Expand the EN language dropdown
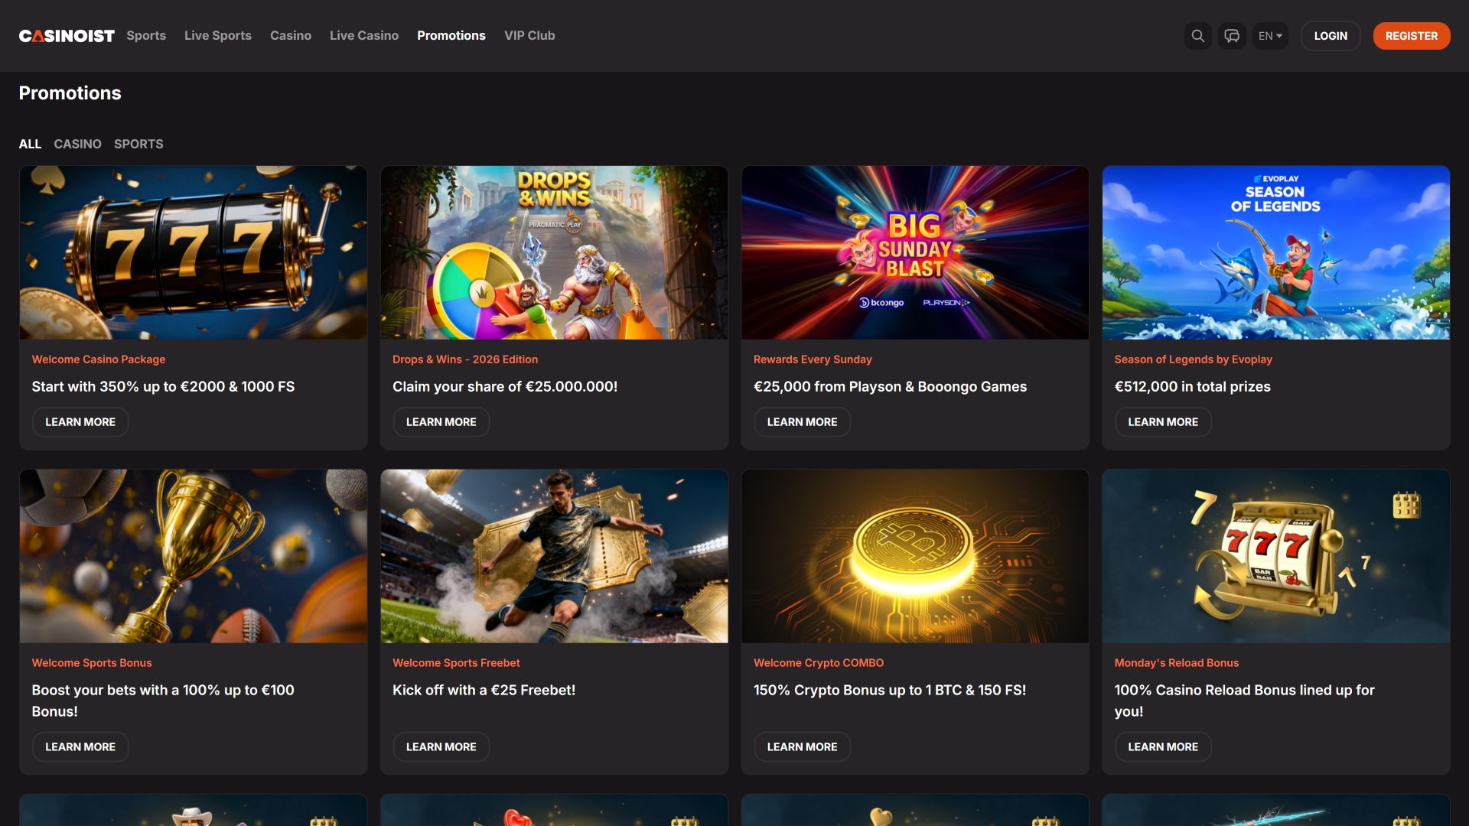1469x826 pixels. click(1270, 36)
